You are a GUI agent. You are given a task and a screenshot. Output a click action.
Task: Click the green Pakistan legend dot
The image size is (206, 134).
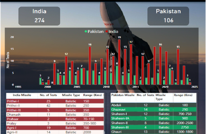click(x=86, y=31)
